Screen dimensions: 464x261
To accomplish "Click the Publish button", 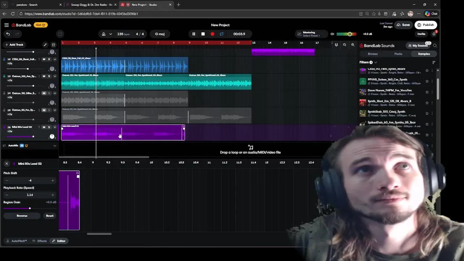I will coord(426,25).
